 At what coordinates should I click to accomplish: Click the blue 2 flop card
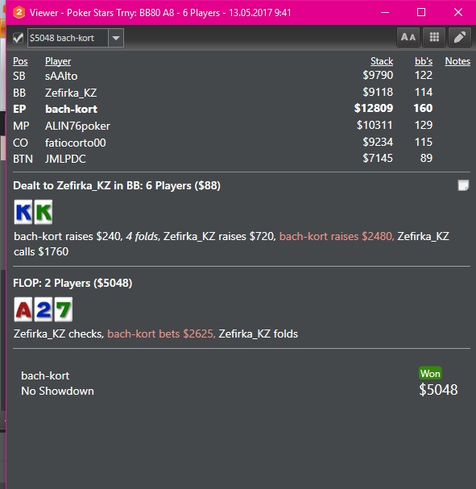click(43, 309)
